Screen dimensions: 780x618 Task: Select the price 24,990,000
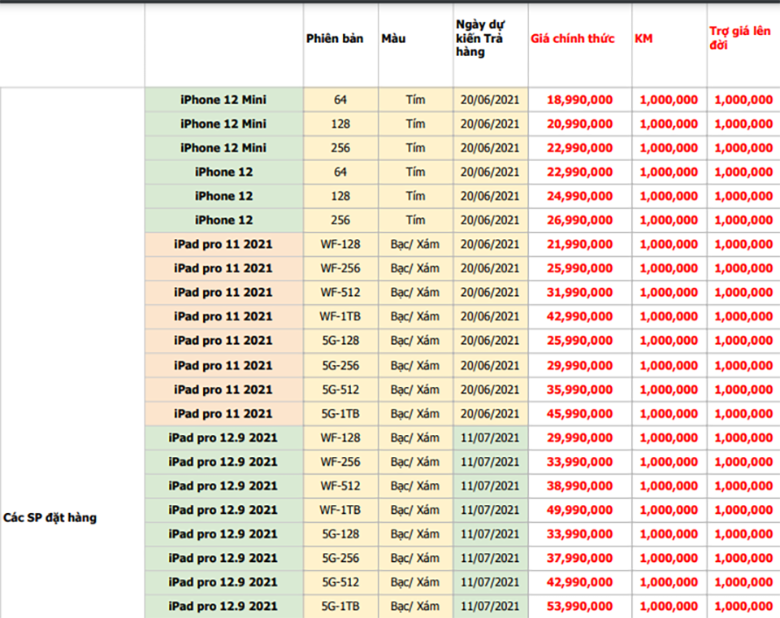click(x=579, y=196)
